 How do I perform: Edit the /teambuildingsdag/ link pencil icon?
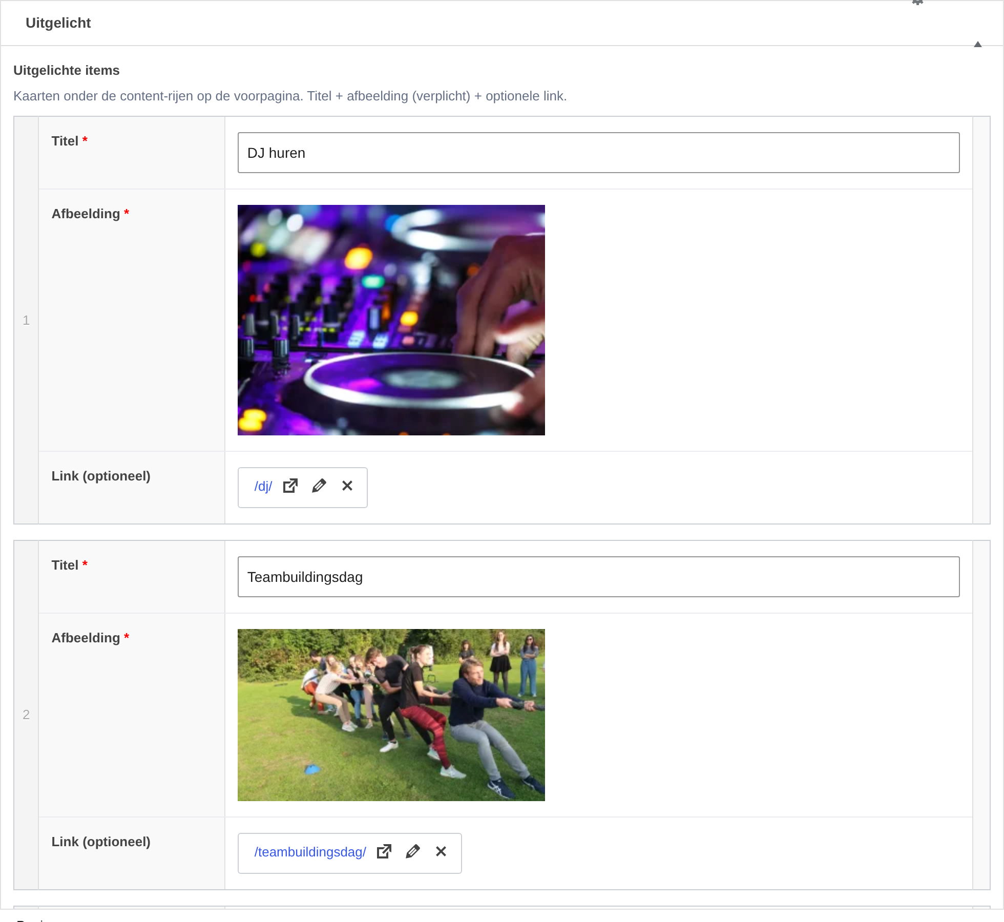[x=413, y=851]
